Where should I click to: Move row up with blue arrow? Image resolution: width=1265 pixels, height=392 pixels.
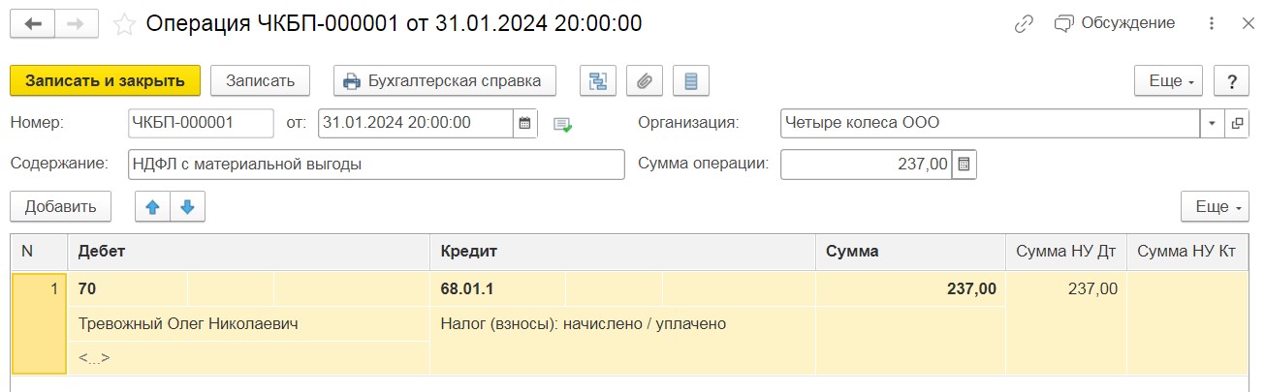point(152,206)
